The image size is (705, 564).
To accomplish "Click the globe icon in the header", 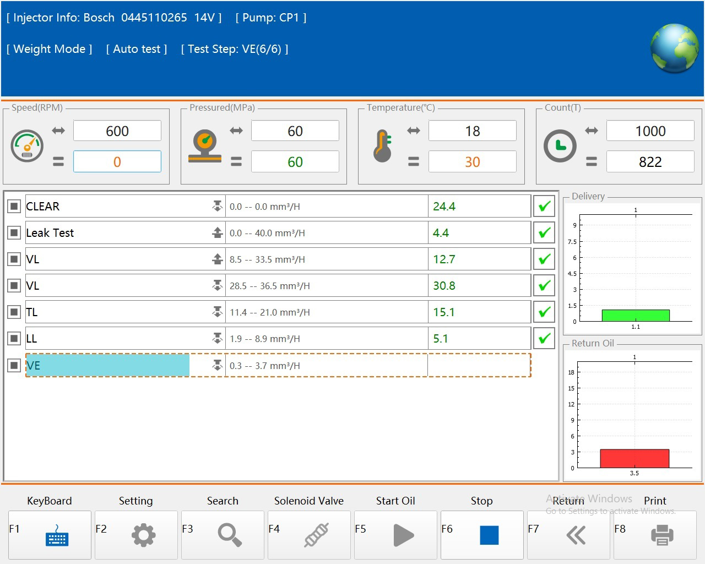I will pyautogui.click(x=674, y=48).
